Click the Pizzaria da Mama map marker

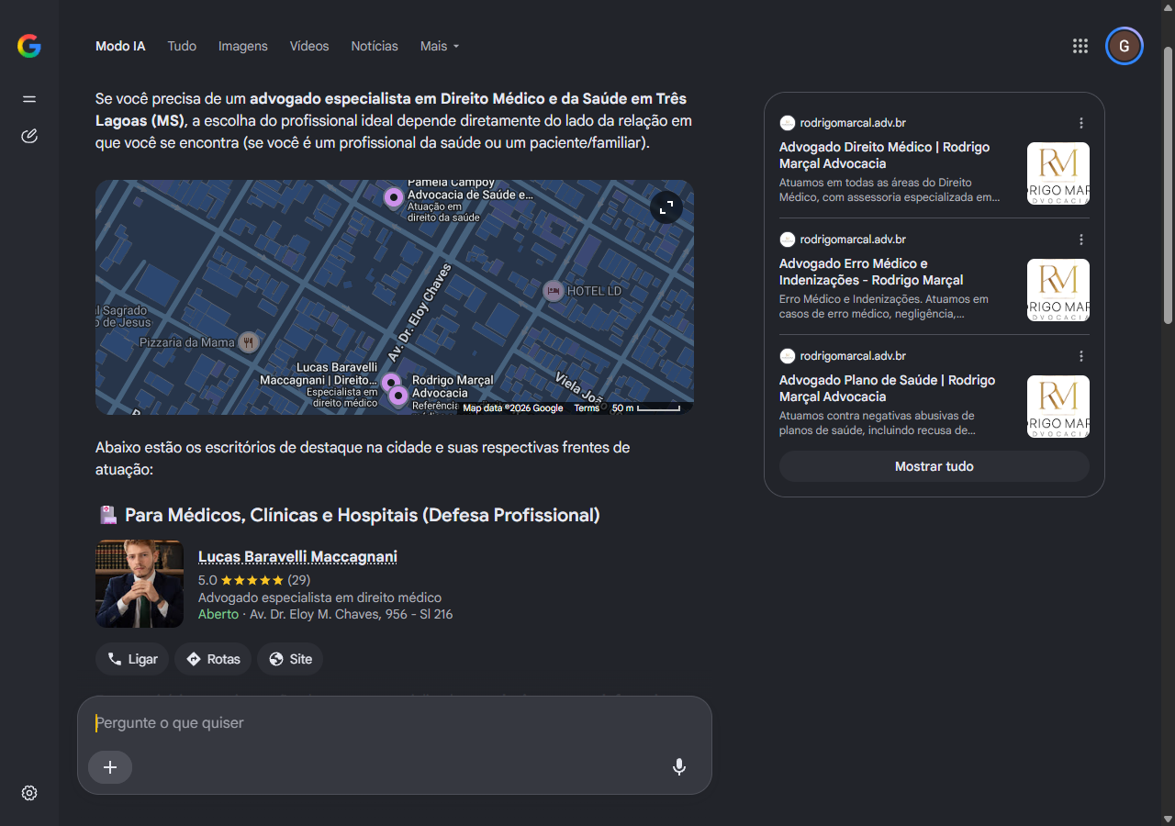tap(248, 342)
